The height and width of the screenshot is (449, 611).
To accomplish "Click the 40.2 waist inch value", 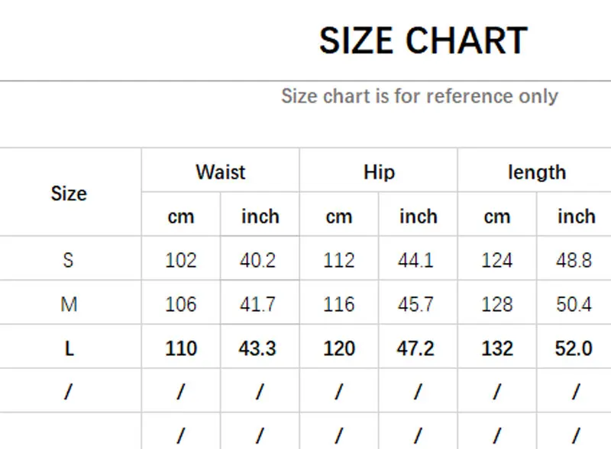I will tap(258, 260).
